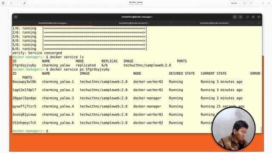
Task: Maximize the terminal window
Action: pyautogui.click(x=253, y=17)
